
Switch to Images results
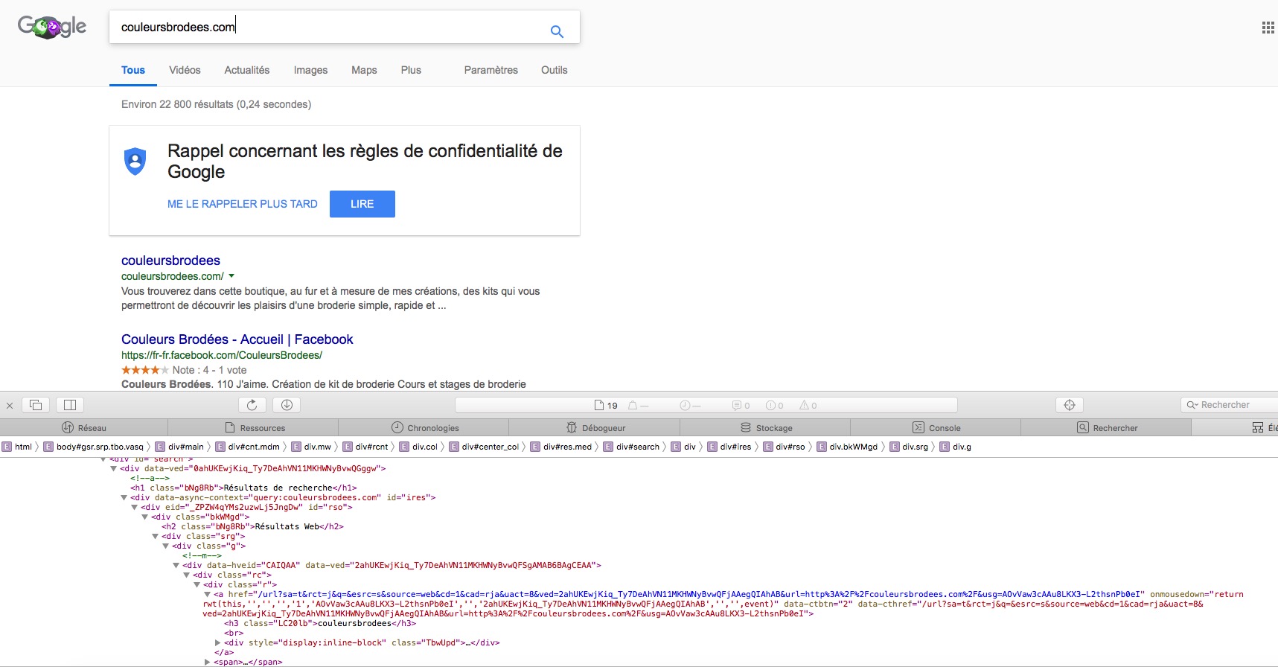pos(310,70)
